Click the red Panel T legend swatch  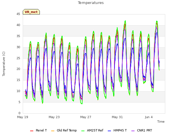coord(32,131)
